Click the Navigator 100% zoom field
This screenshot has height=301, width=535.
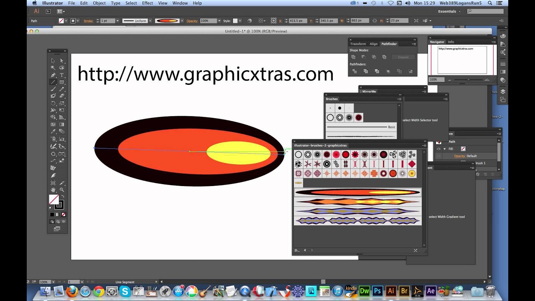coord(436,79)
